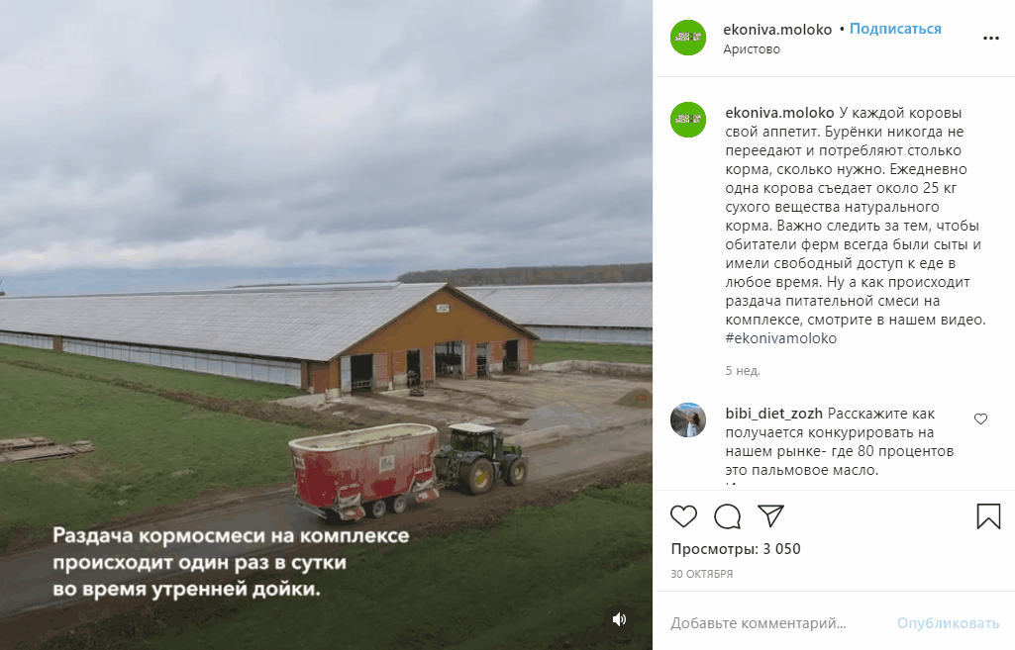Open ekoniva.moloko avatar in header
The height and width of the screenshot is (650, 1015).
688,38
